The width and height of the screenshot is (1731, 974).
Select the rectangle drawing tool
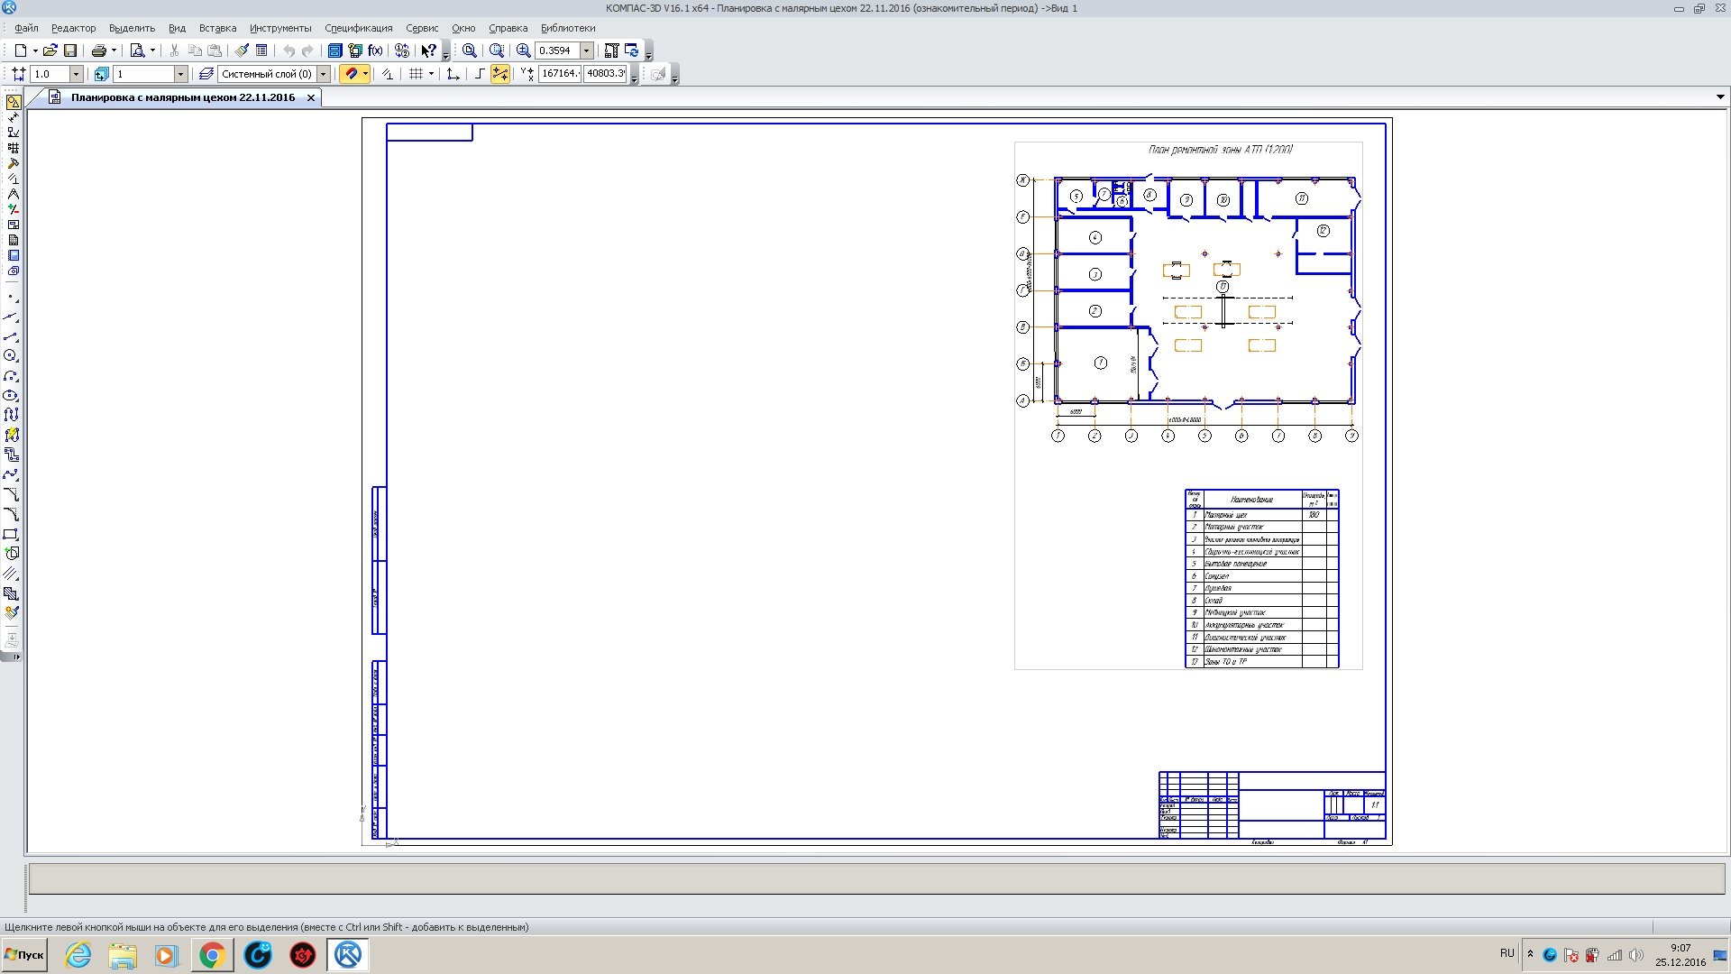click(x=11, y=534)
